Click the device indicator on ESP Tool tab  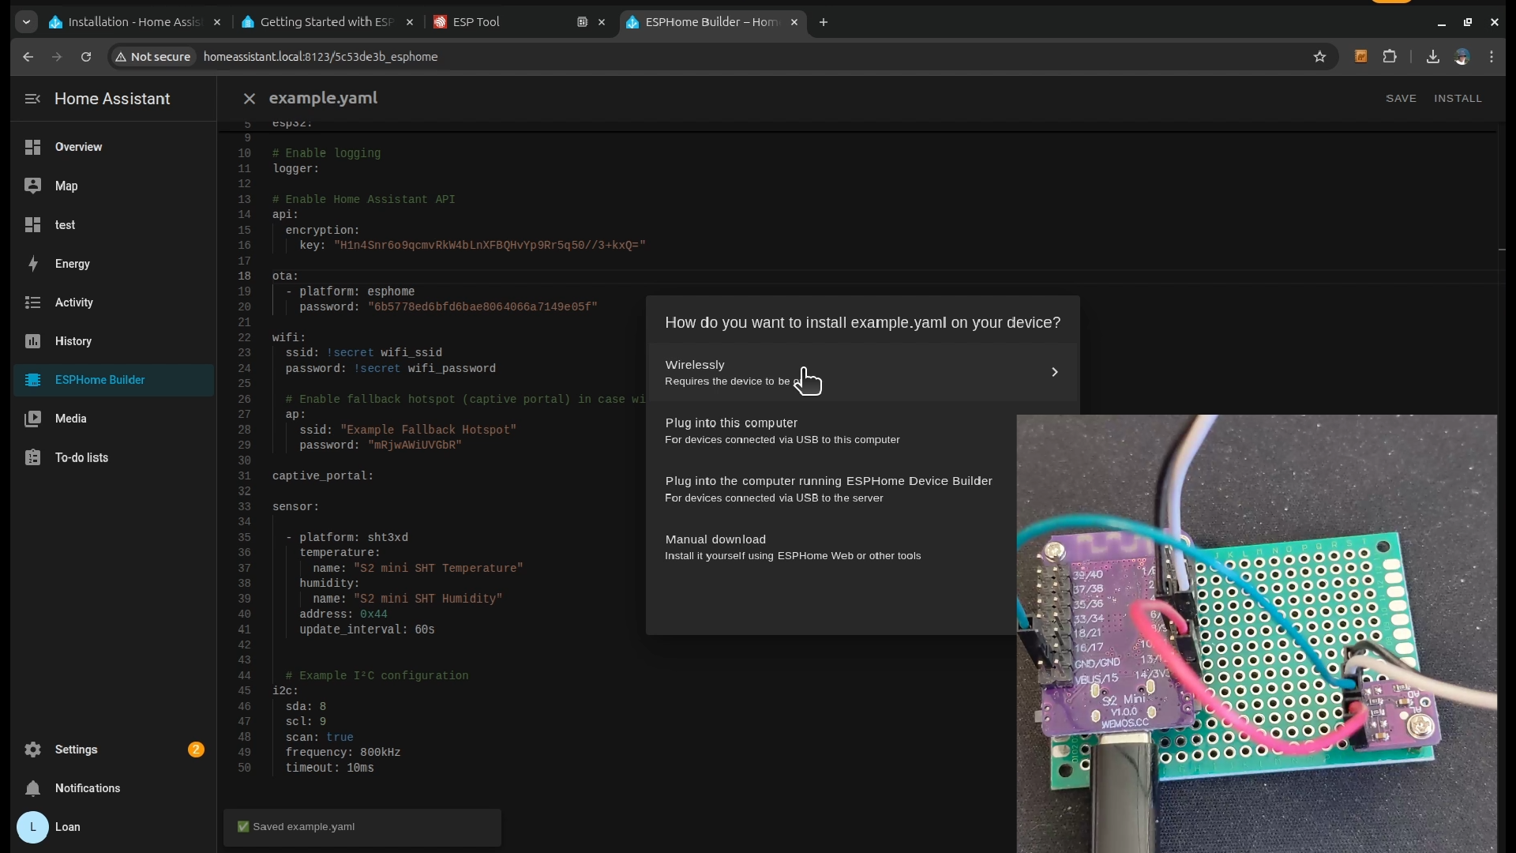pyautogui.click(x=582, y=22)
